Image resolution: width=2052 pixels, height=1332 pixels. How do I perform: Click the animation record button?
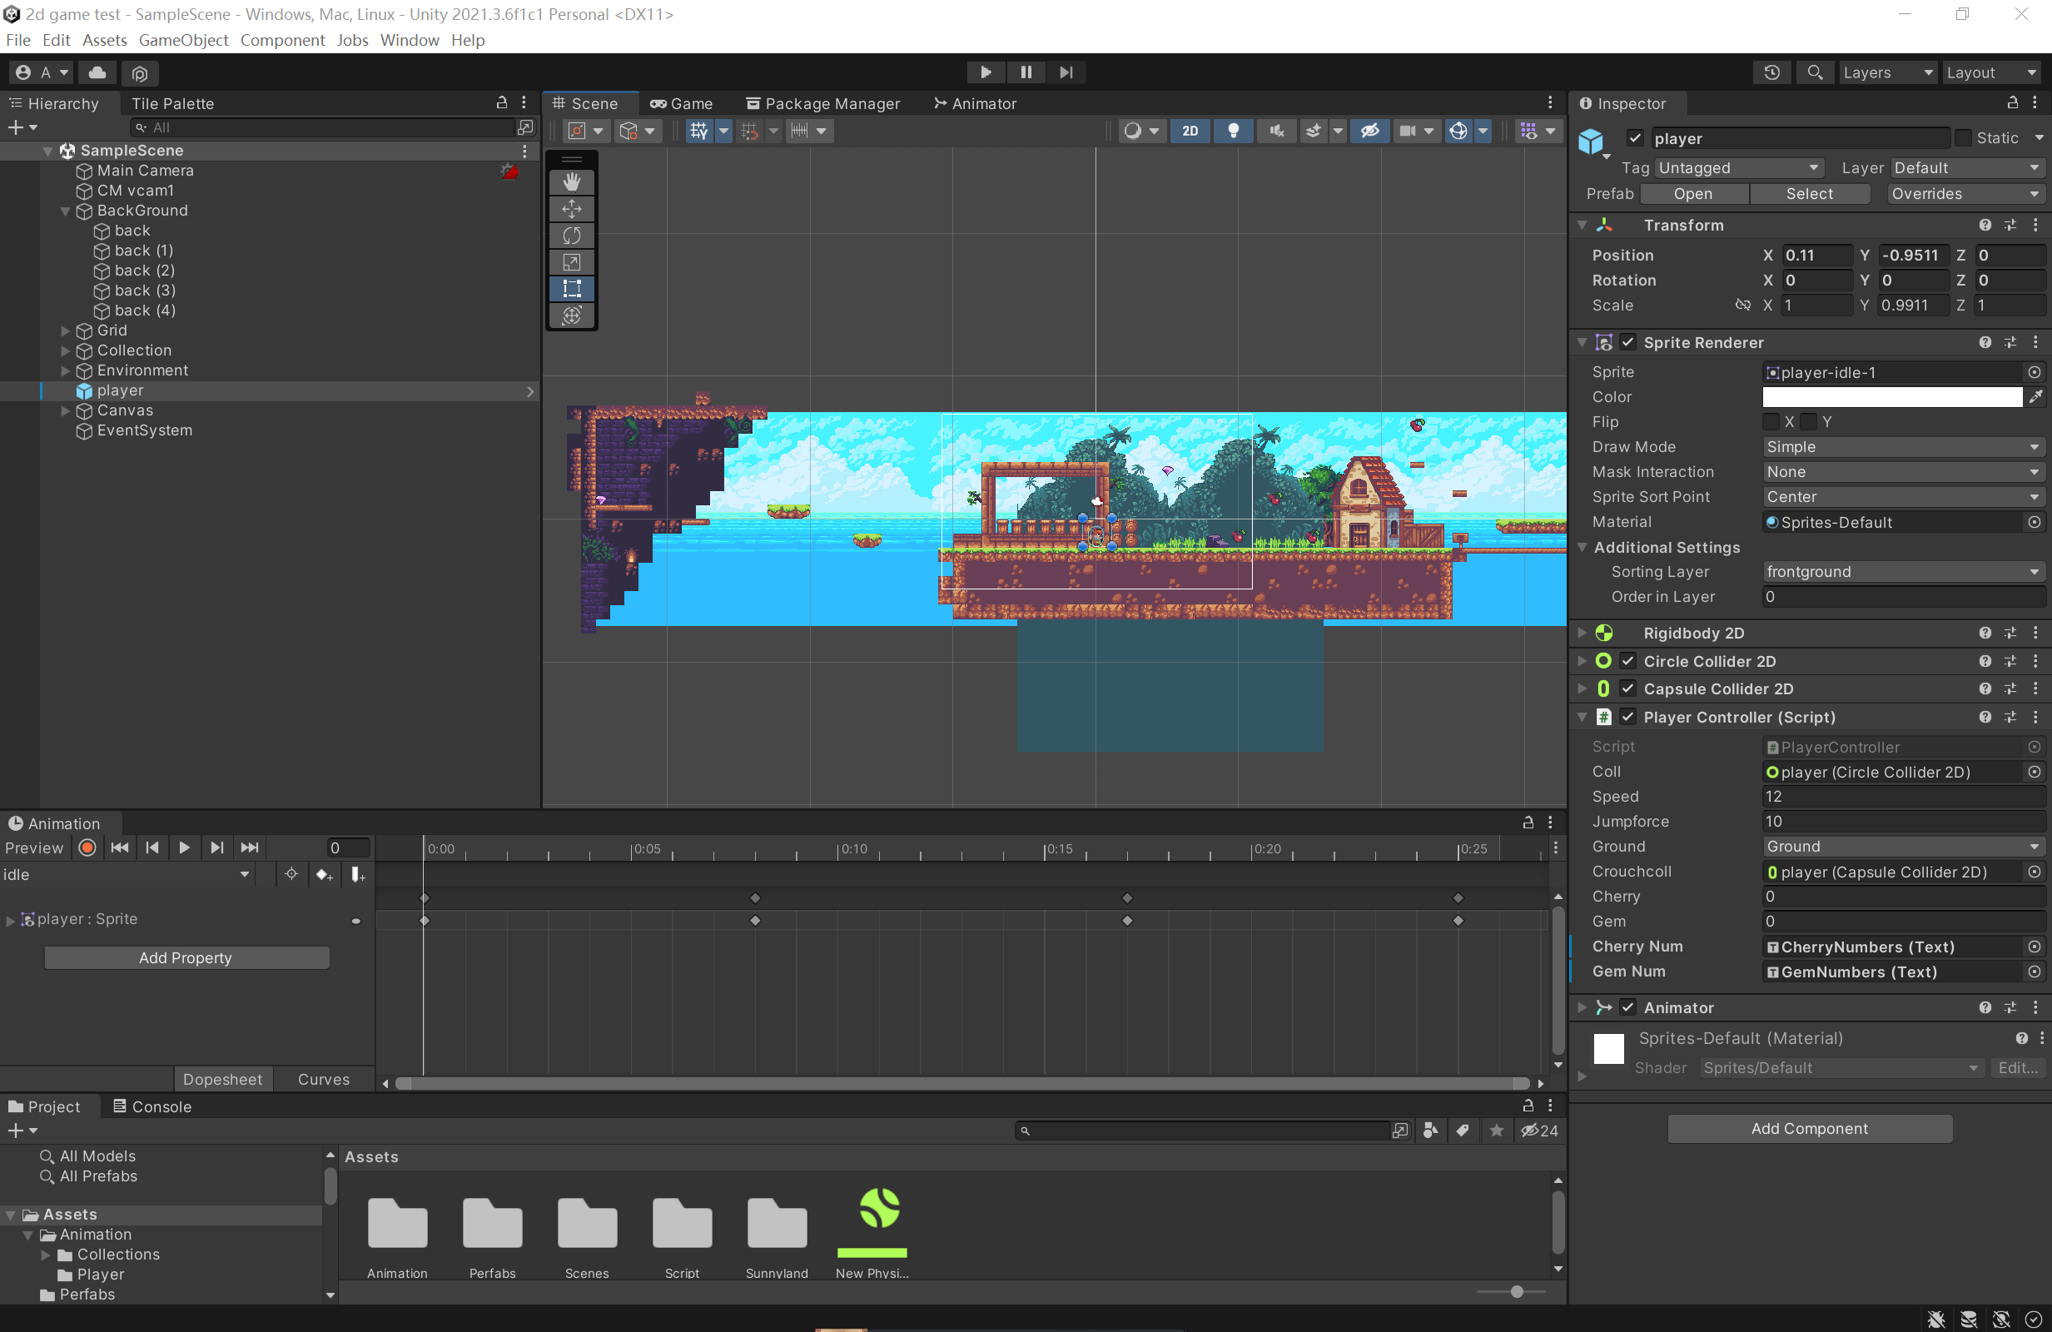point(87,847)
